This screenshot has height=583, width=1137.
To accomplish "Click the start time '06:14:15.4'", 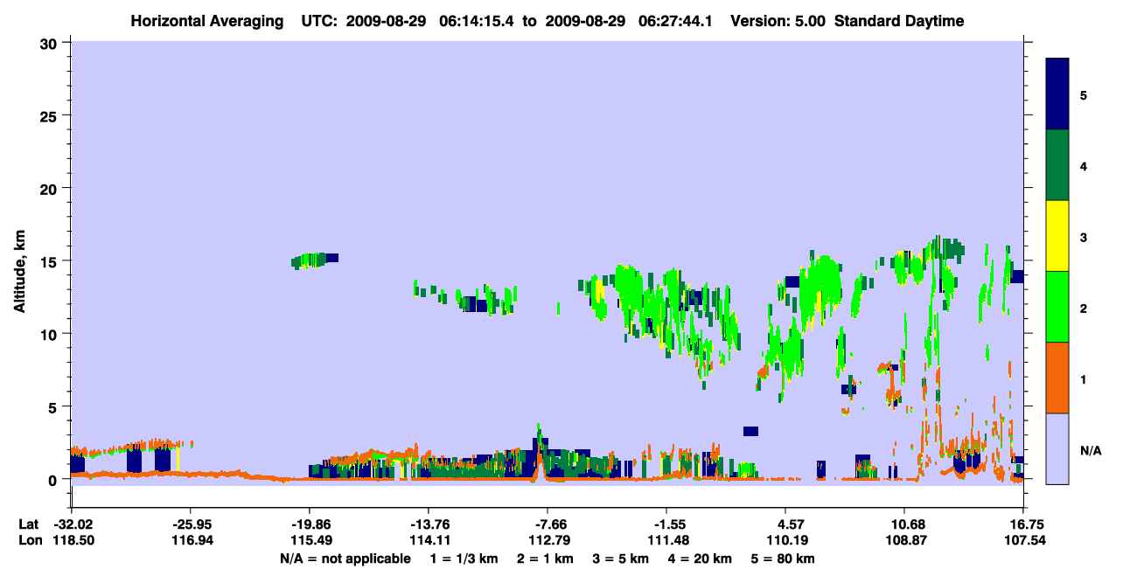I will 477,21.
